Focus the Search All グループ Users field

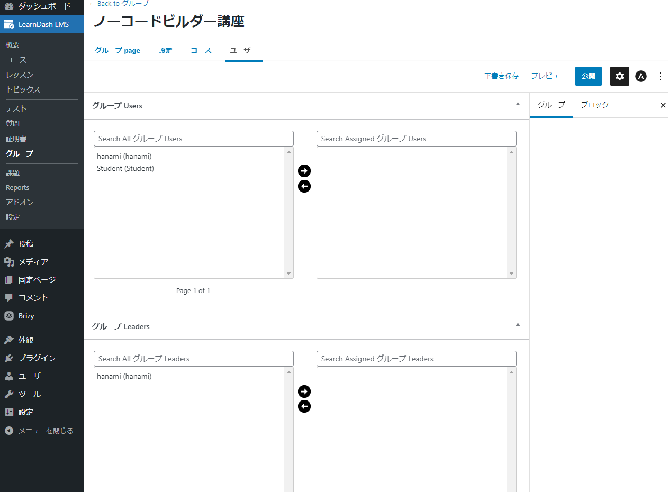click(193, 139)
